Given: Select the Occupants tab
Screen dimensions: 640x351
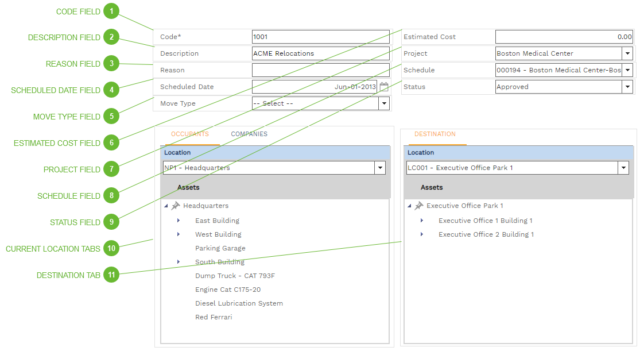Looking at the screenshot, I should pyautogui.click(x=190, y=134).
